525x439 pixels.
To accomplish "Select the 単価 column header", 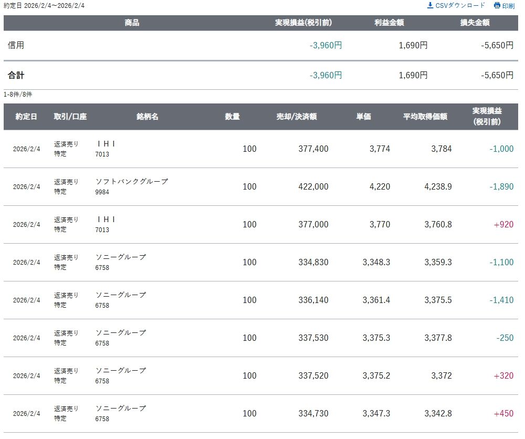I will click(363, 117).
